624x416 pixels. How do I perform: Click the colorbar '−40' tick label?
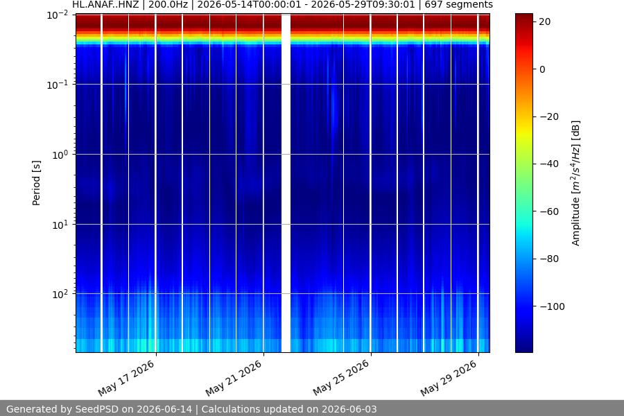point(548,164)
